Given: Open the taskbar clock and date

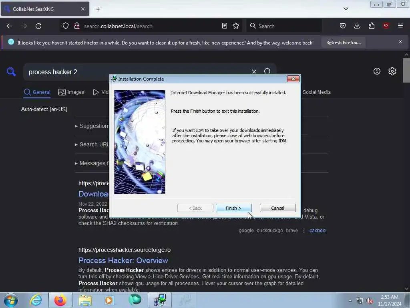Looking at the screenshot, I should click(x=390, y=300).
